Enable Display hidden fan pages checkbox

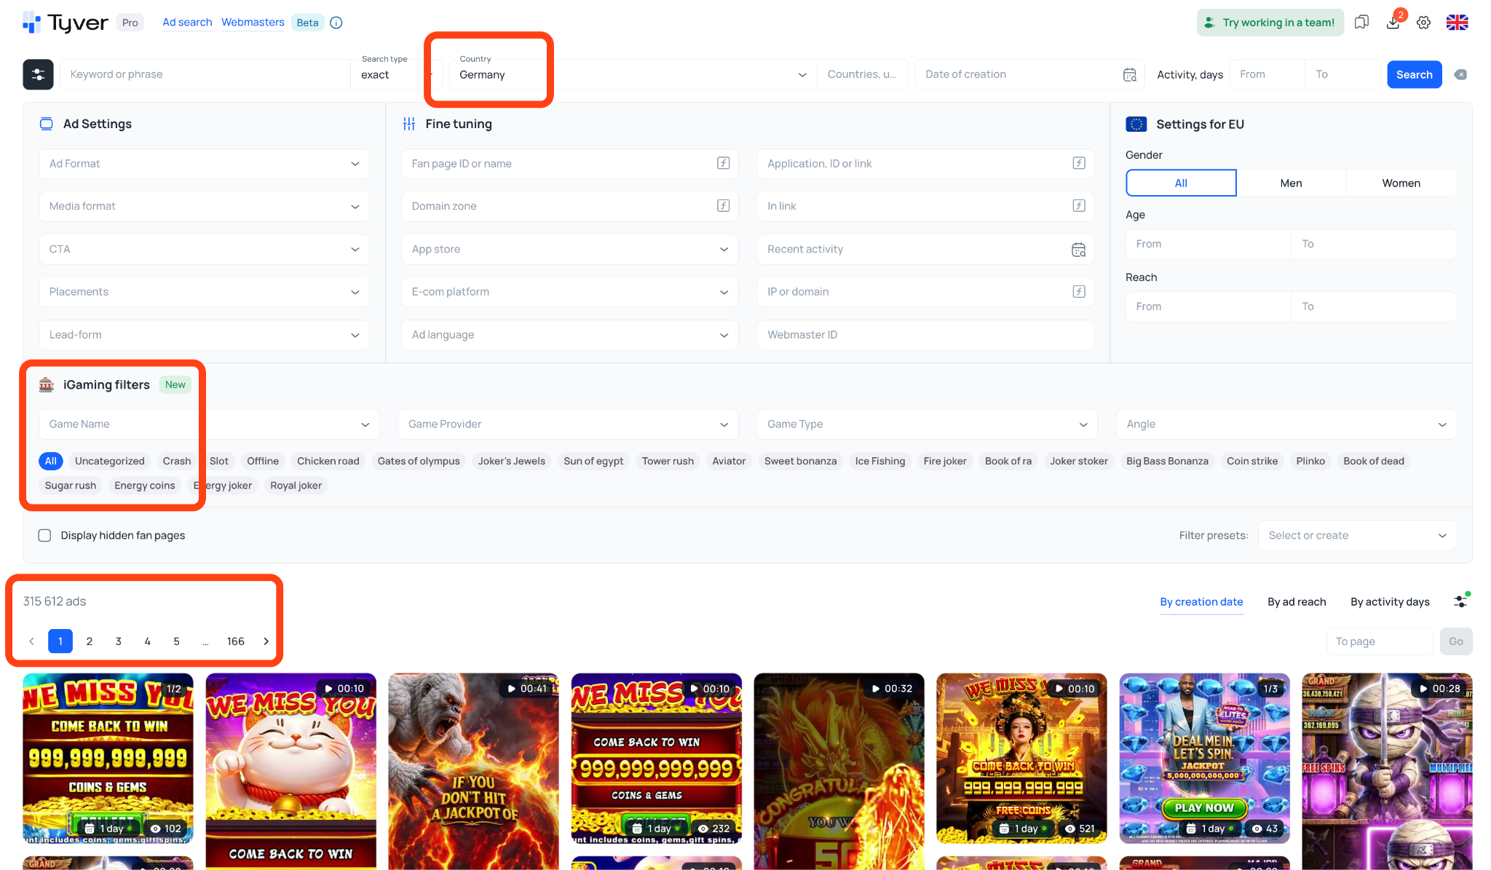[x=44, y=535]
